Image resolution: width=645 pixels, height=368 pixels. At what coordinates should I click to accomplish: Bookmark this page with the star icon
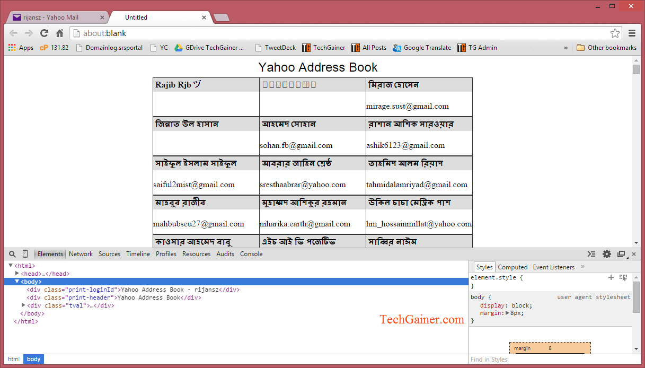click(x=615, y=33)
